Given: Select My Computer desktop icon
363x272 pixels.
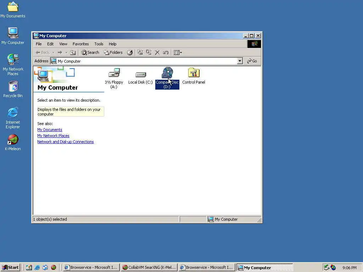Looking at the screenshot, I should (13, 36).
